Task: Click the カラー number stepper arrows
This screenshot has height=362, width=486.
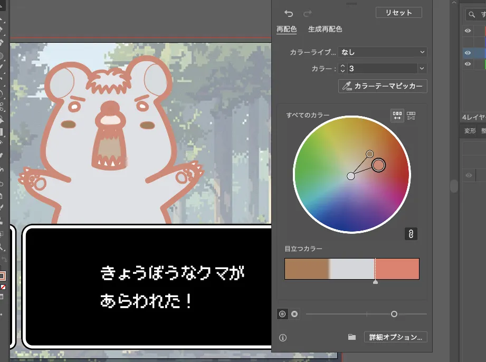Action: [x=342, y=69]
